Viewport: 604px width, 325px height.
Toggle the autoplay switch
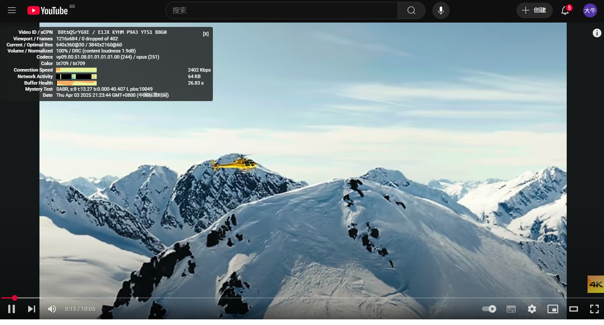click(489, 309)
